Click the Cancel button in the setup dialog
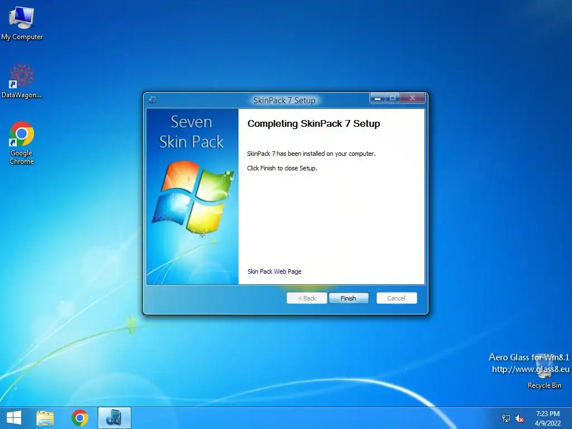The height and width of the screenshot is (429, 572). point(396,298)
